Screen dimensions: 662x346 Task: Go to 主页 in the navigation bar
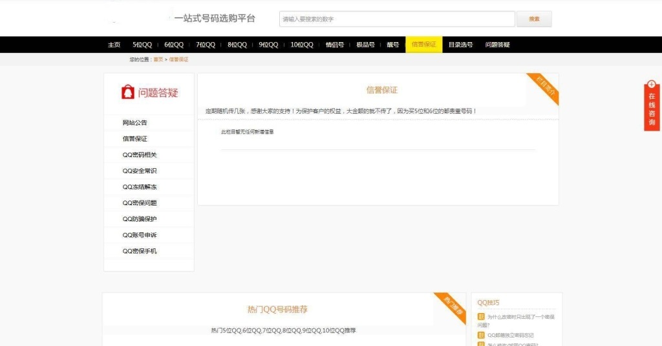pyautogui.click(x=114, y=45)
